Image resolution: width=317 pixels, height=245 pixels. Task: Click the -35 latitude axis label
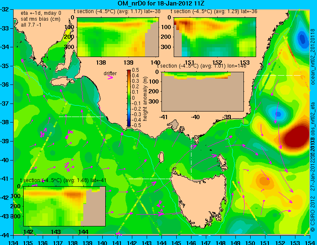click(5, 66)
